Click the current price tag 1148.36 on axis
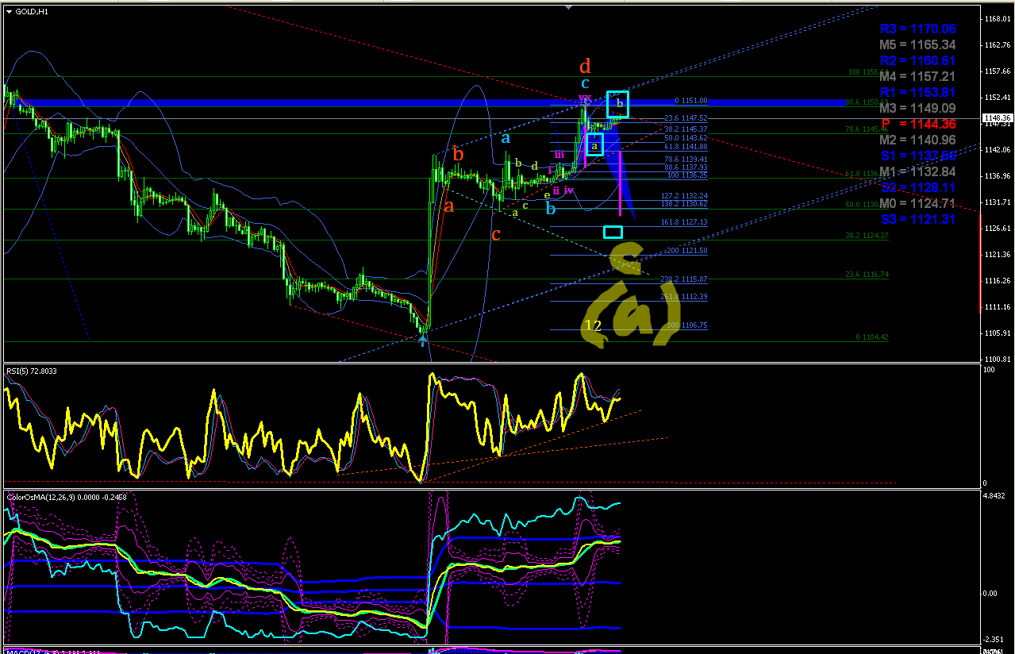This screenshot has width=1015, height=654. 997,117
